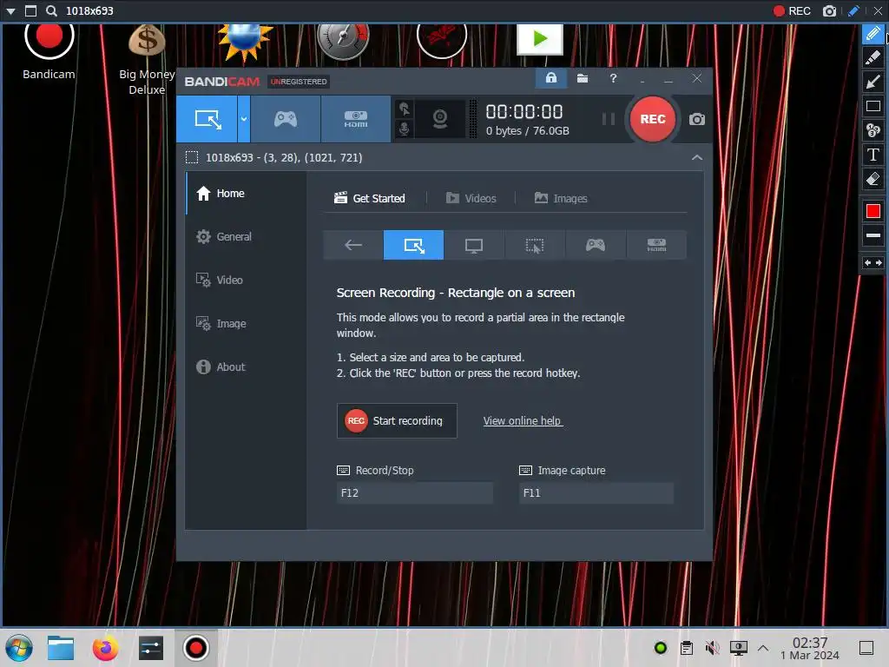The image size is (889, 667).
Task: Click the Image capture hotkey field F11
Action: point(596,493)
